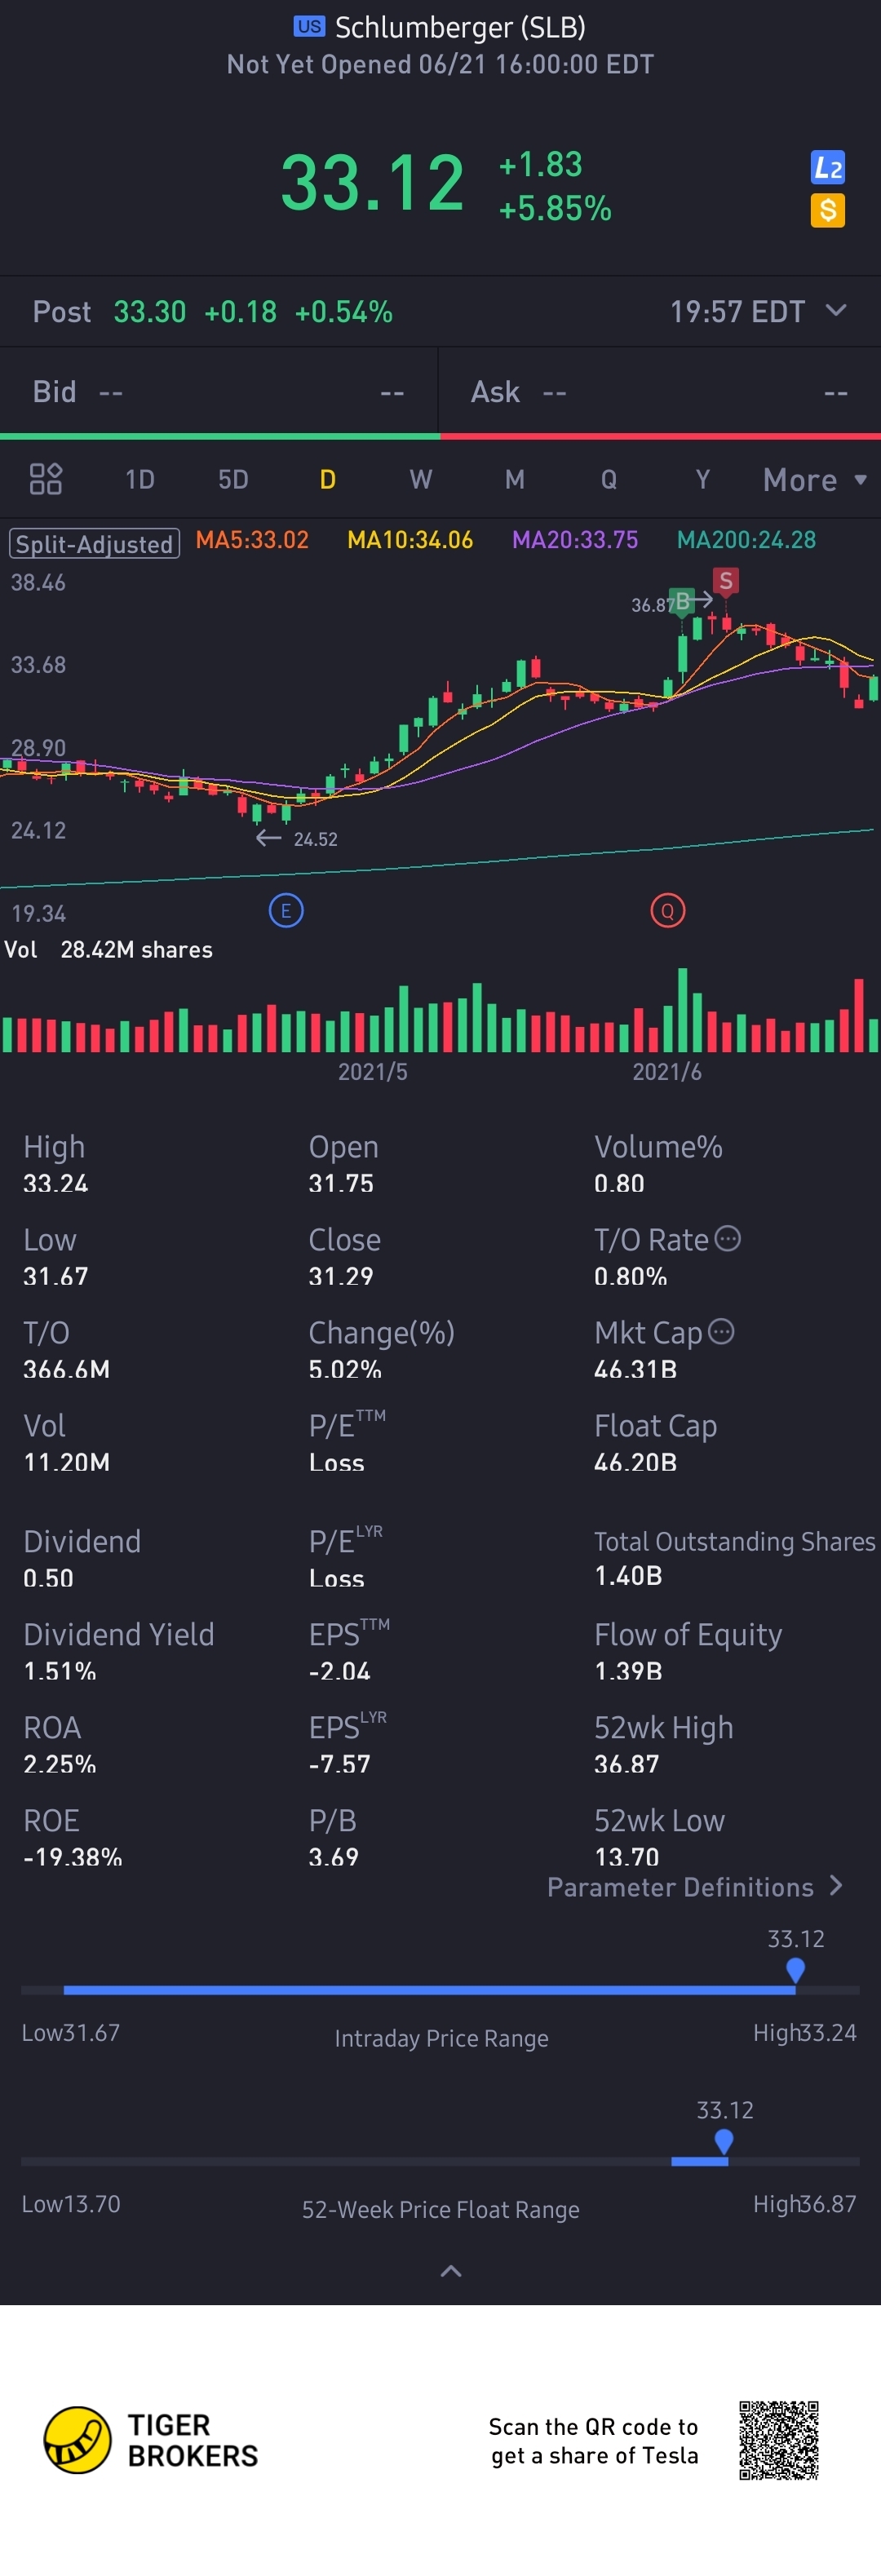Tap the T/O 366.6M value

[66, 1369]
